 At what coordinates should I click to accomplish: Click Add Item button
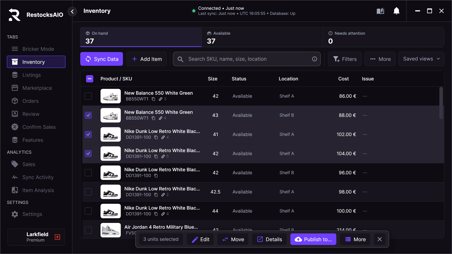tap(147, 59)
